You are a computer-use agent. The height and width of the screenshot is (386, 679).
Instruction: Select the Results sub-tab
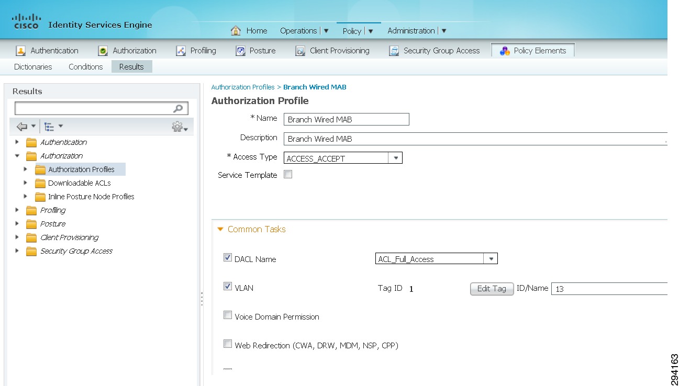[131, 67]
